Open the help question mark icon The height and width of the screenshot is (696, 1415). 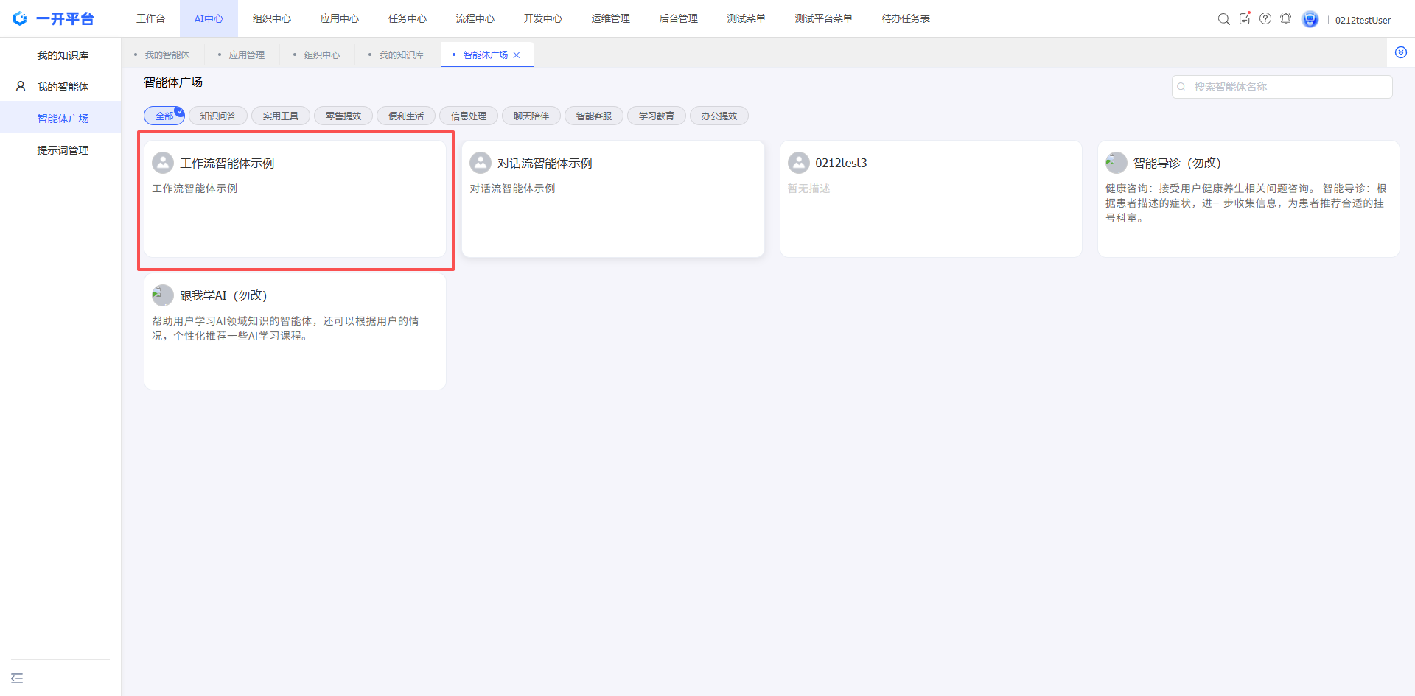click(x=1265, y=19)
